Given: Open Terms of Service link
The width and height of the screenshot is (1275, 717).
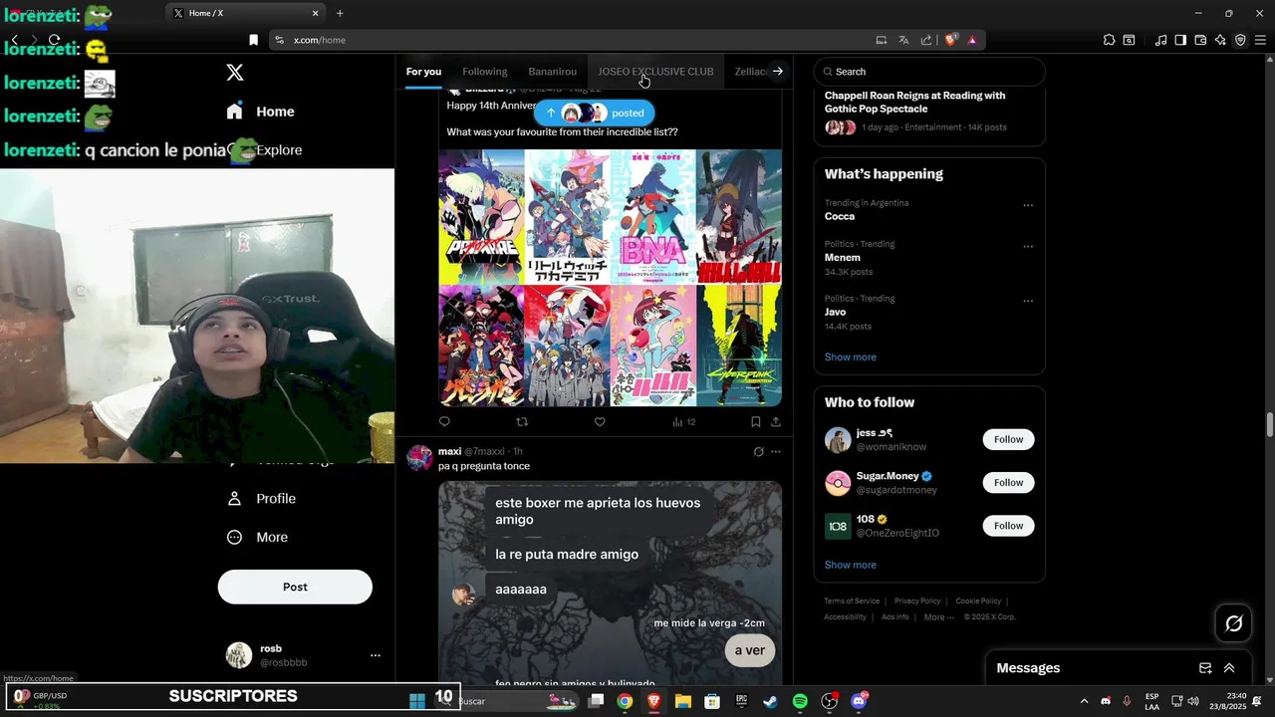Looking at the screenshot, I should pyautogui.click(x=852, y=600).
